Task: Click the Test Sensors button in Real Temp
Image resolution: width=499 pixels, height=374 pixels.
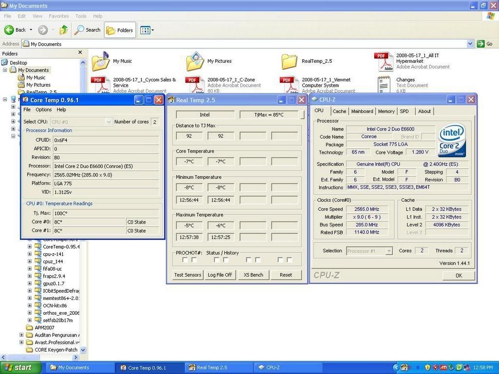Action: (x=187, y=274)
